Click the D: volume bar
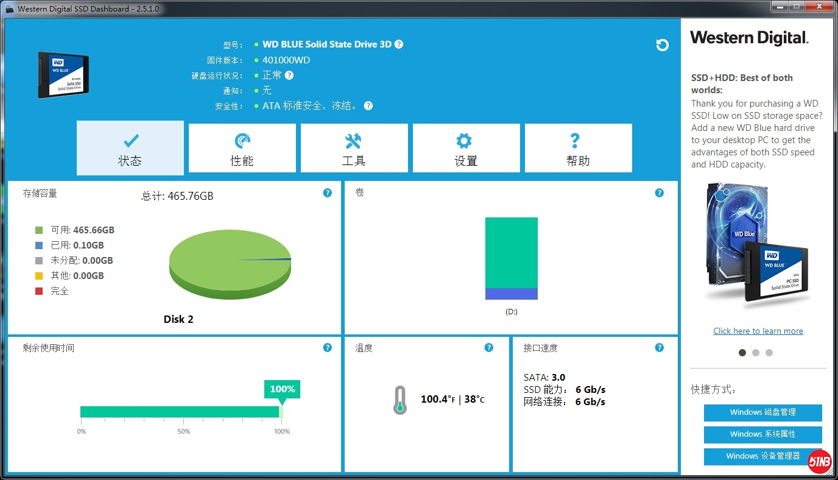Image resolution: width=838 pixels, height=480 pixels. pyautogui.click(x=511, y=258)
